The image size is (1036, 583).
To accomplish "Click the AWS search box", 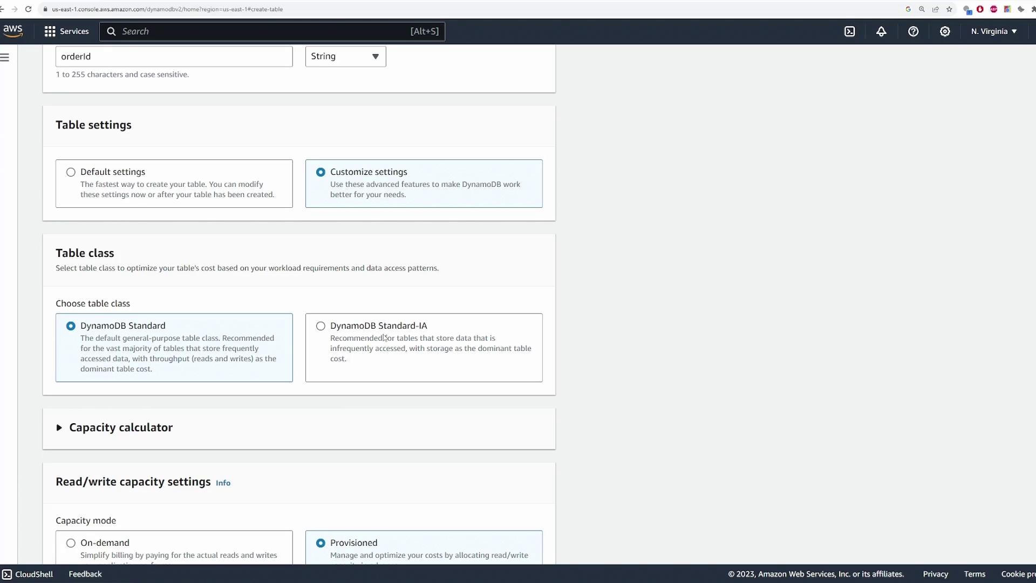I will 272,31.
